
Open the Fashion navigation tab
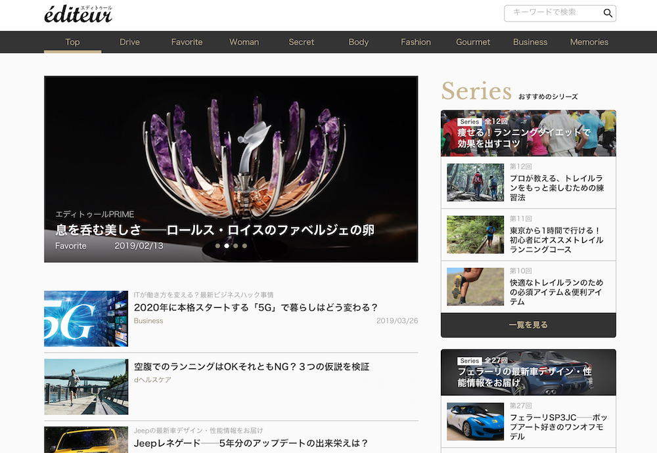(416, 42)
